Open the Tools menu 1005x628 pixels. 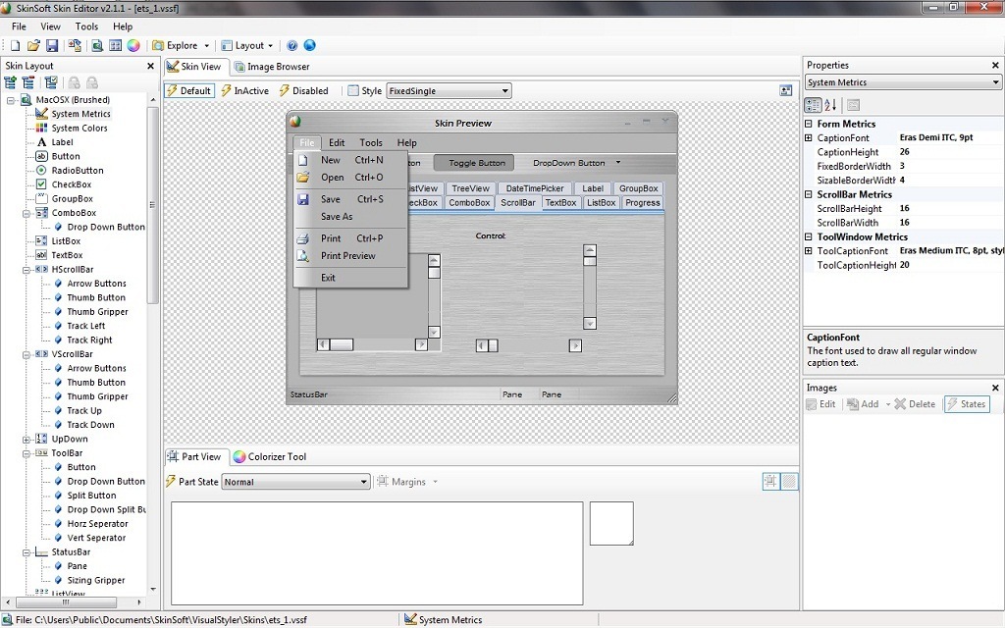click(x=86, y=26)
